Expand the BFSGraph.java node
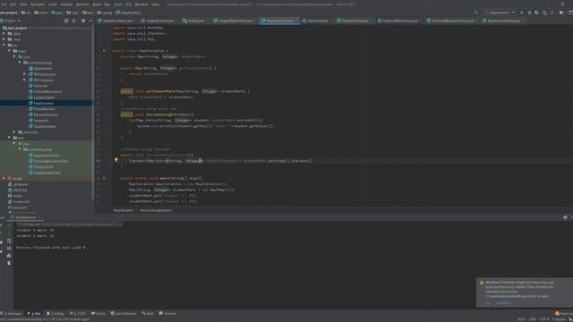This screenshot has width=573, height=322. 24,74
